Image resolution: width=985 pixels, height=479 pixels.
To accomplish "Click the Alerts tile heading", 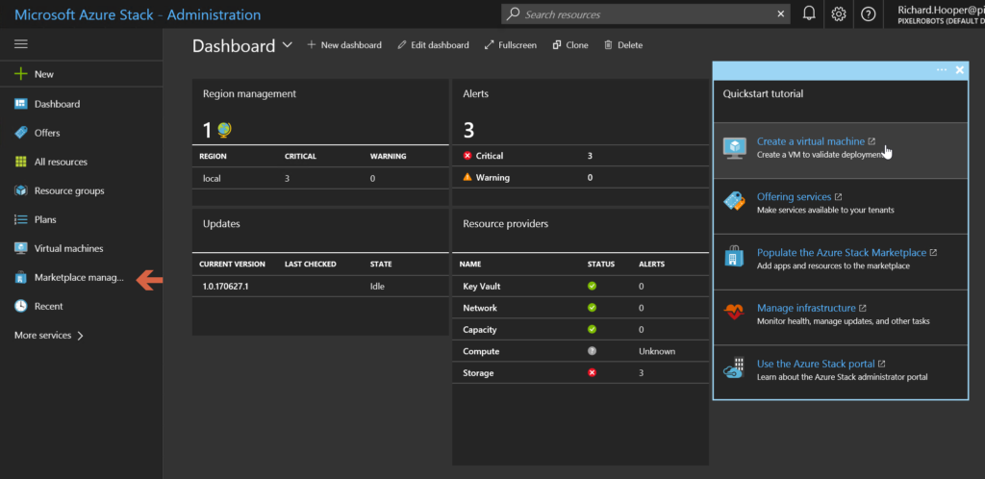I will pos(475,93).
